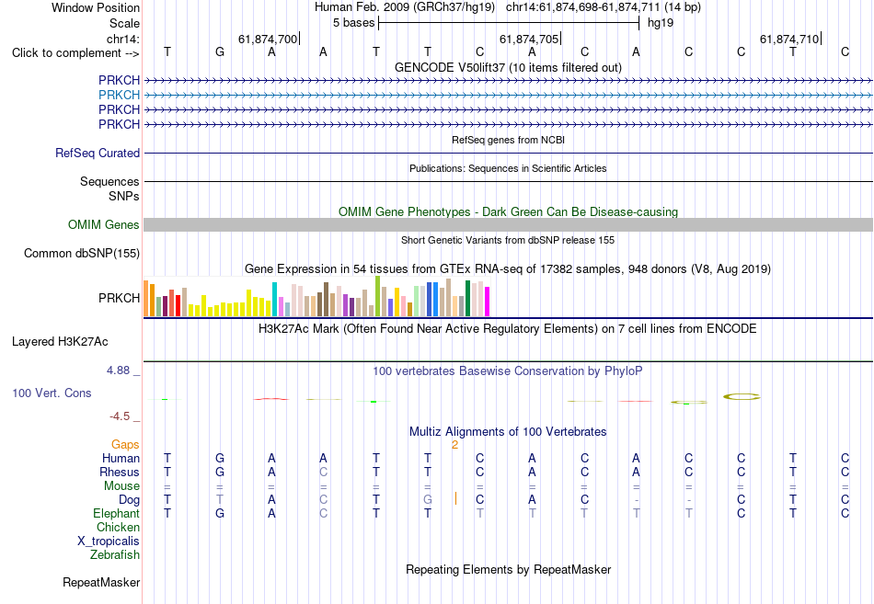Click the Chicken alignment row label
This screenshot has height=604, width=874.
click(118, 527)
